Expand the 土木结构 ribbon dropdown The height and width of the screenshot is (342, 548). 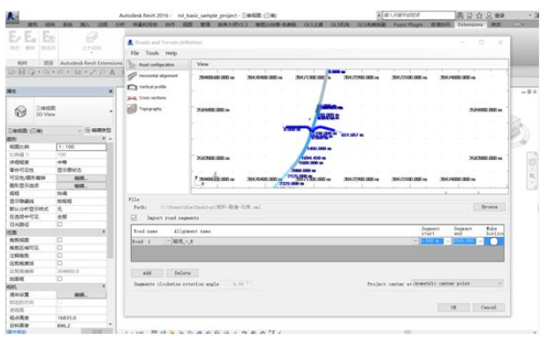pyautogui.click(x=92, y=53)
